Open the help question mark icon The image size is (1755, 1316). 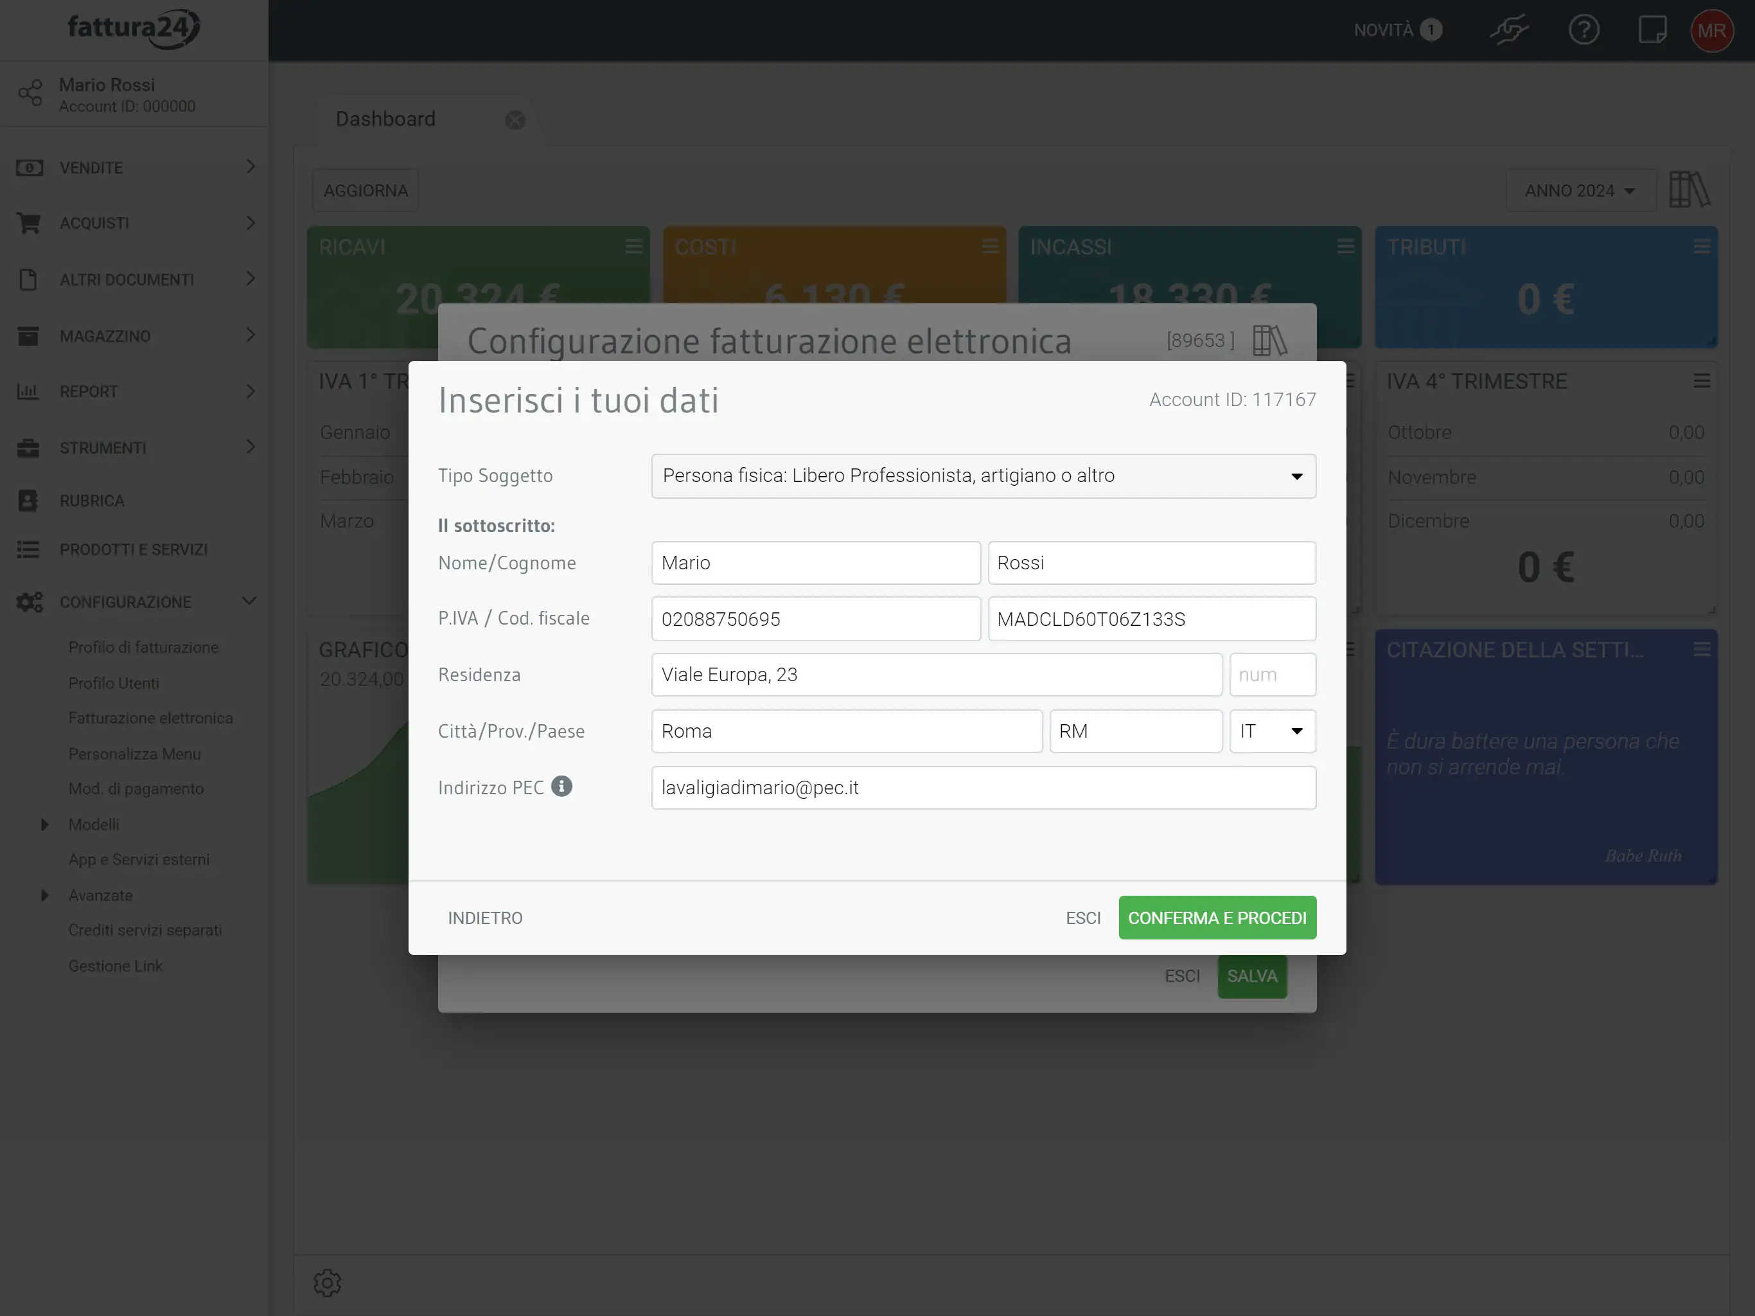click(1583, 30)
